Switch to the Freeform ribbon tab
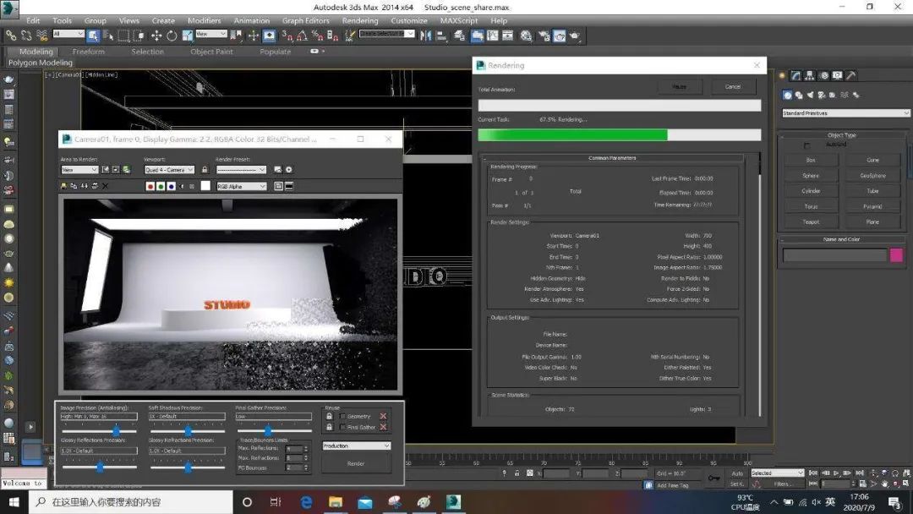This screenshot has height=514, width=913. coord(89,52)
